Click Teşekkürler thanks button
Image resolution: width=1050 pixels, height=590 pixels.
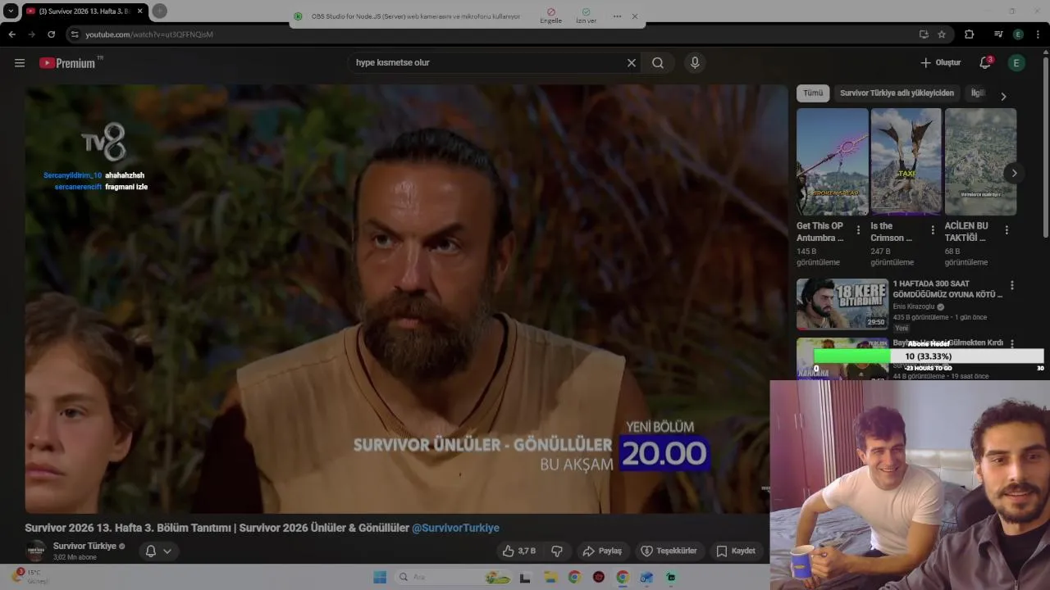tap(669, 551)
